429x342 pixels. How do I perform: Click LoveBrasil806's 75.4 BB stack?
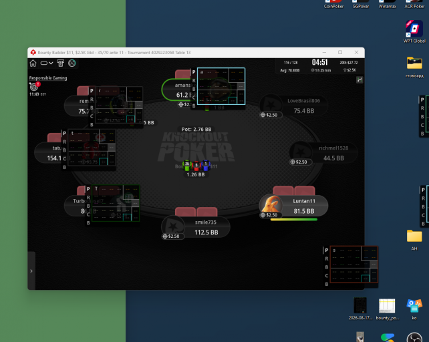(304, 111)
